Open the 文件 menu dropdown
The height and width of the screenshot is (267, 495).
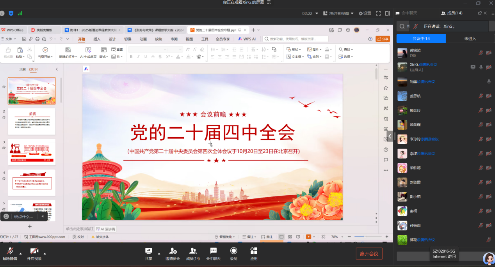coord(9,39)
